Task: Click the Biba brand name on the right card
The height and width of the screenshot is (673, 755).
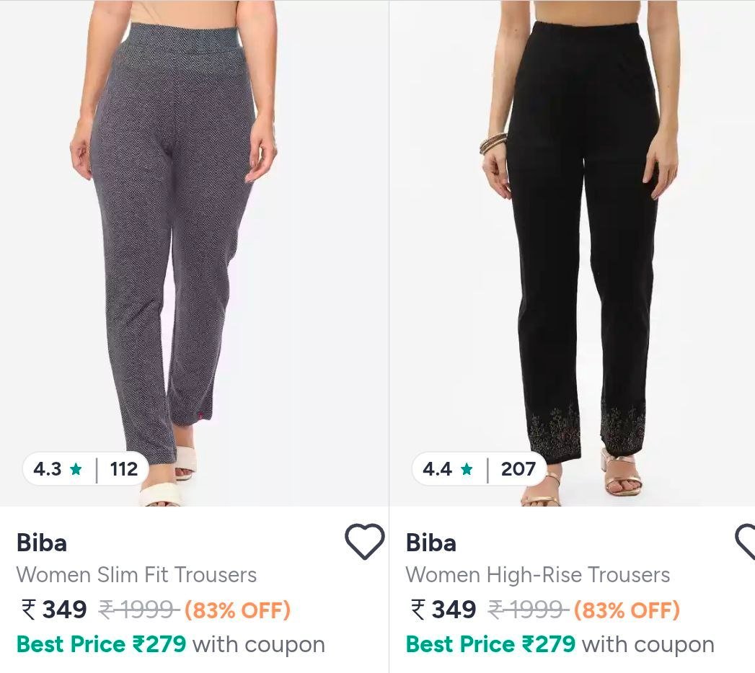Action: [431, 543]
